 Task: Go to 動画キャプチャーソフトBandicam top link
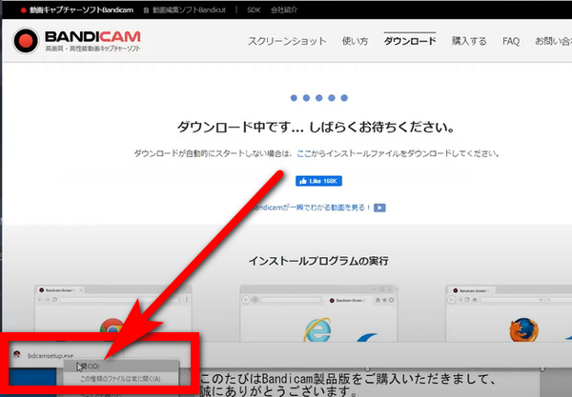coord(81,10)
